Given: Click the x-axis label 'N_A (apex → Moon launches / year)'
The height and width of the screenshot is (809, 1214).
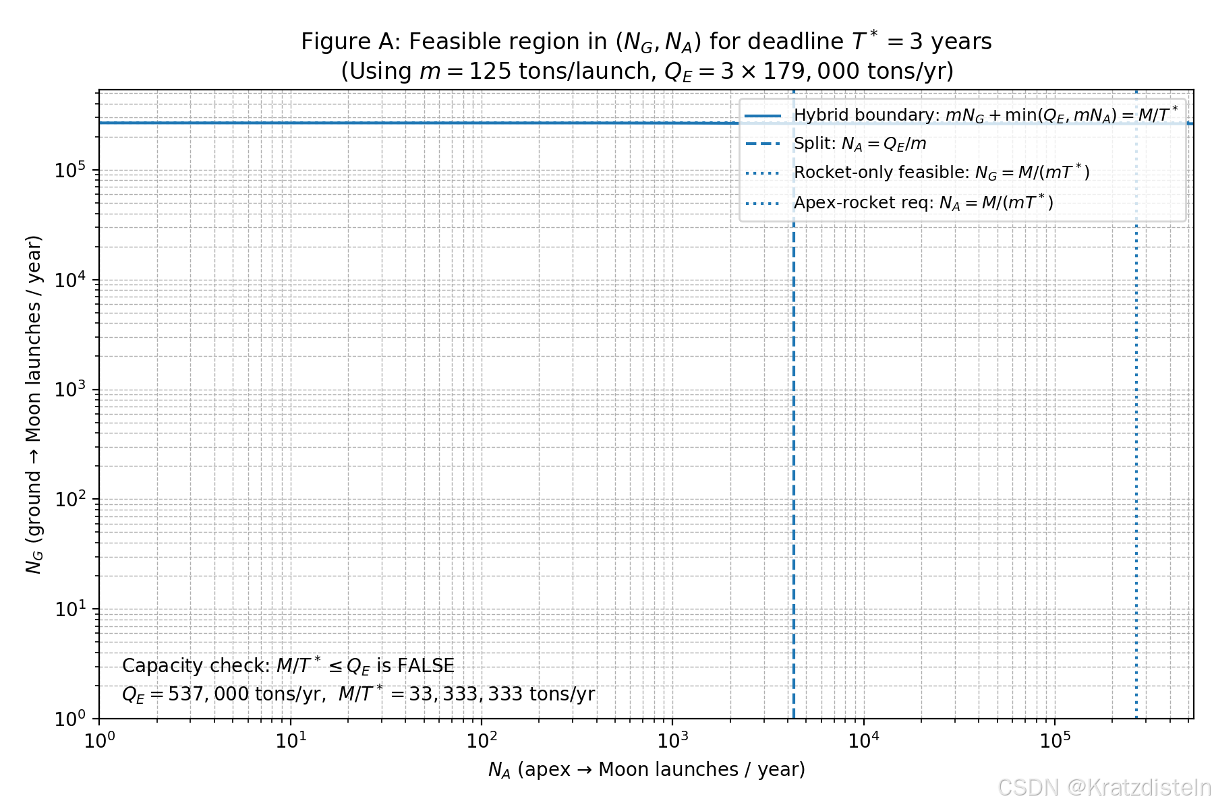Looking at the screenshot, I should (646, 770).
